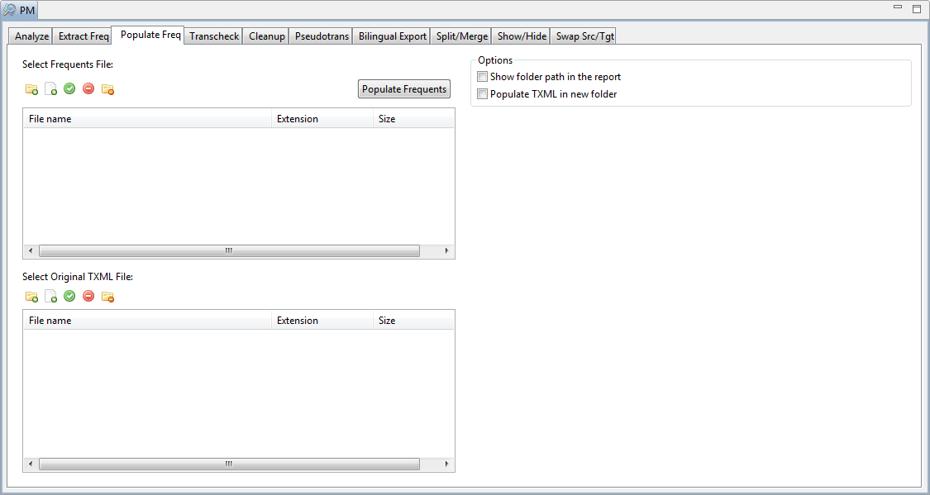Tick Populate TXML in new folder checkbox
Image resolution: width=930 pixels, height=495 pixels.
(483, 94)
